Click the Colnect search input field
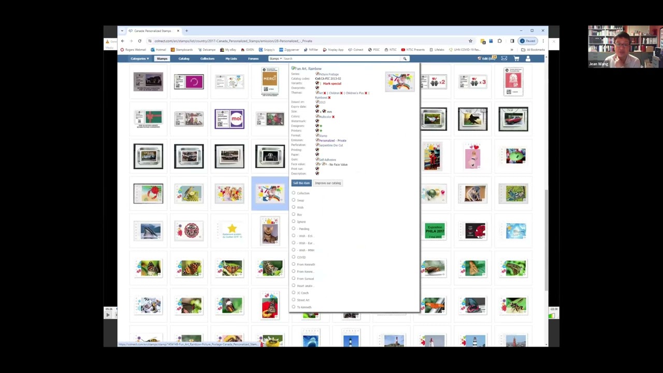This screenshot has height=373, width=663. pyautogui.click(x=343, y=59)
